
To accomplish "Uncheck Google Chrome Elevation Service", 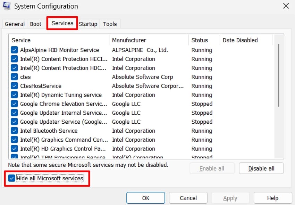I will [x=14, y=104].
